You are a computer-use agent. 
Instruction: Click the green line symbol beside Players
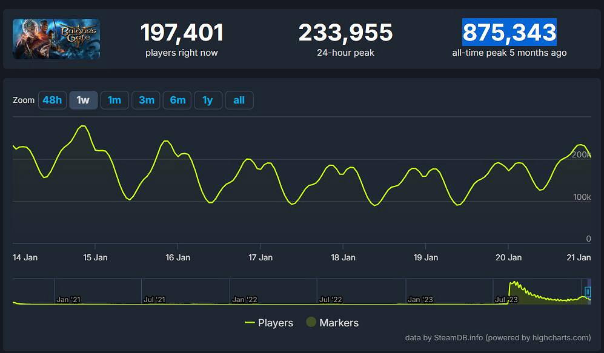250,323
